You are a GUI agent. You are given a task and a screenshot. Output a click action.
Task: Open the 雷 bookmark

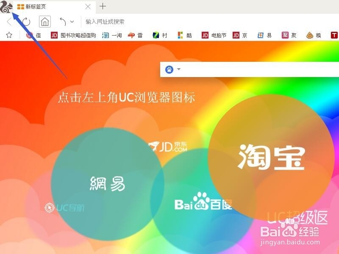pyautogui.click(x=135, y=35)
